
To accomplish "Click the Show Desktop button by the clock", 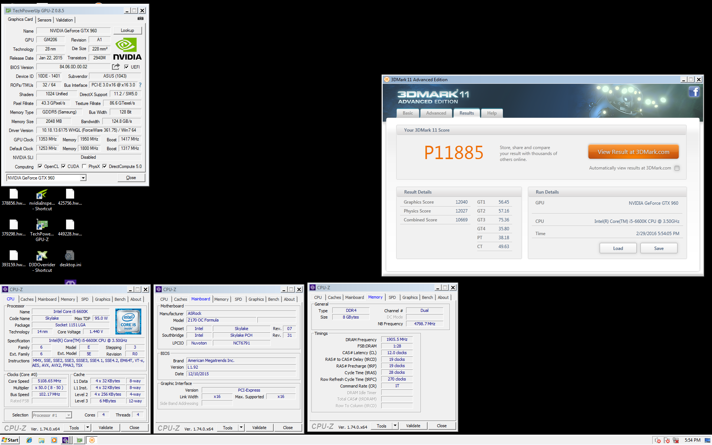I will (x=708, y=440).
